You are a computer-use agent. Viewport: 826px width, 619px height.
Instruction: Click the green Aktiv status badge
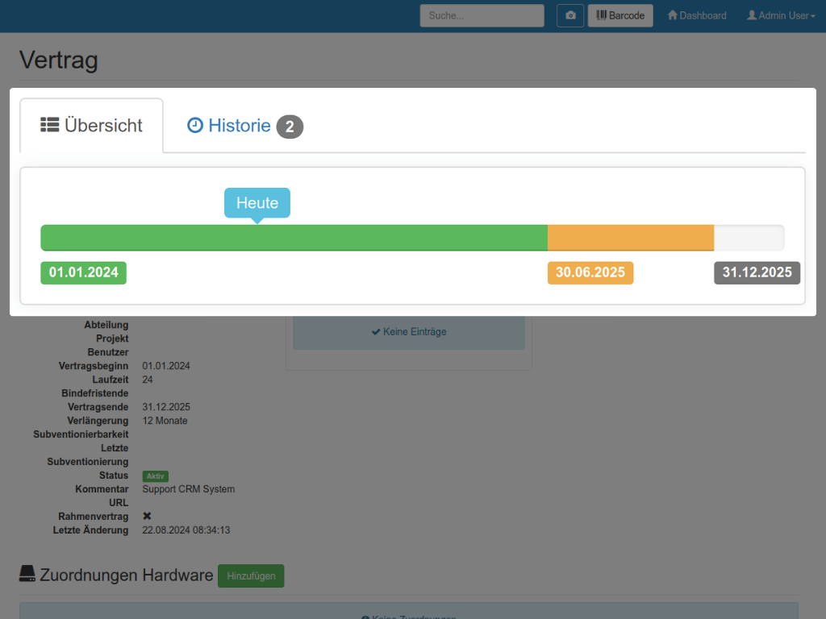point(156,476)
